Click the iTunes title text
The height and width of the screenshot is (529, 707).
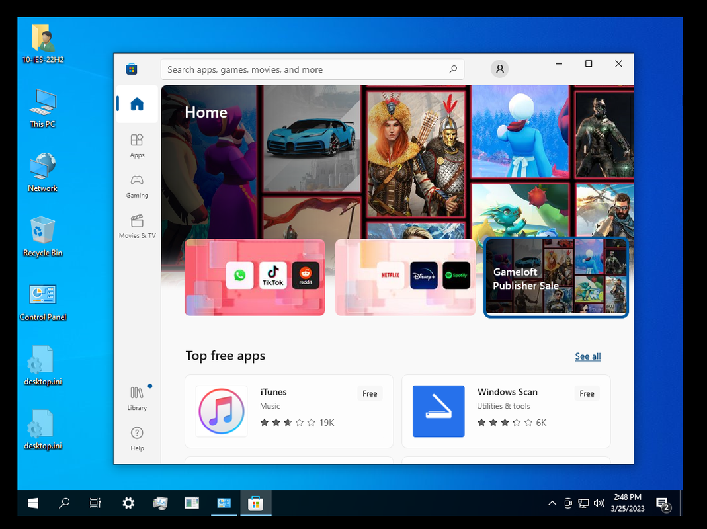[x=273, y=392]
